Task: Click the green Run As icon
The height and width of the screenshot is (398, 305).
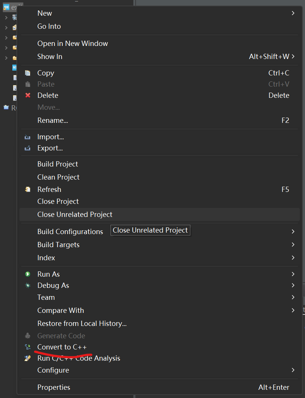Action: (28, 274)
